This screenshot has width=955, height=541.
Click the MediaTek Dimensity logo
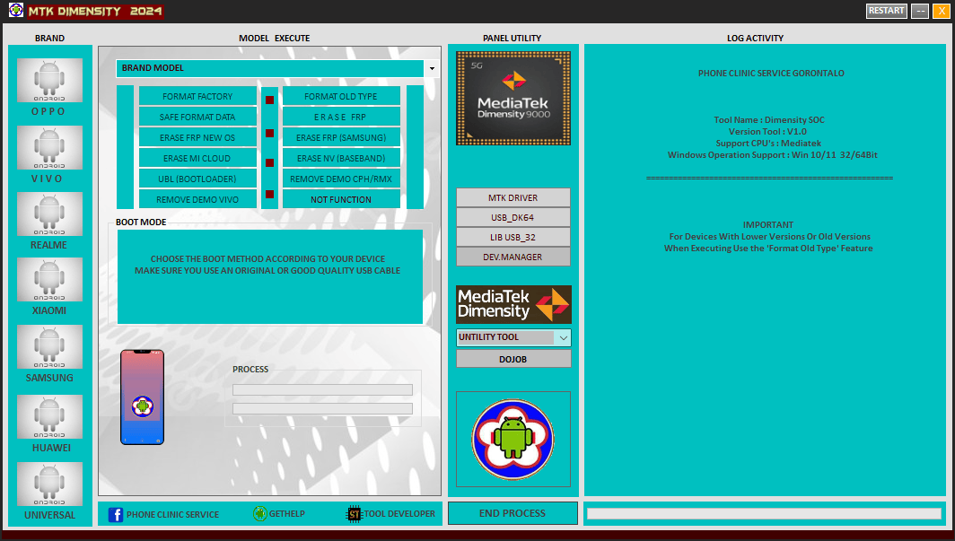tap(513, 304)
